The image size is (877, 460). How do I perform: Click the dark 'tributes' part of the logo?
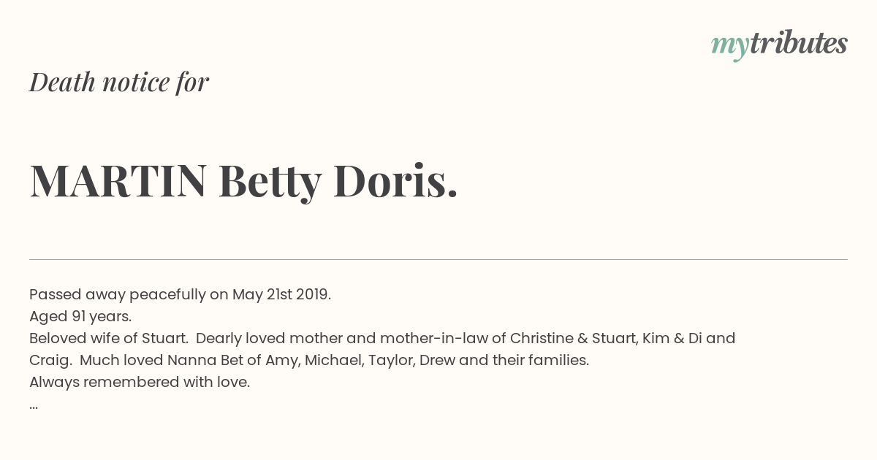pyautogui.click(x=799, y=43)
